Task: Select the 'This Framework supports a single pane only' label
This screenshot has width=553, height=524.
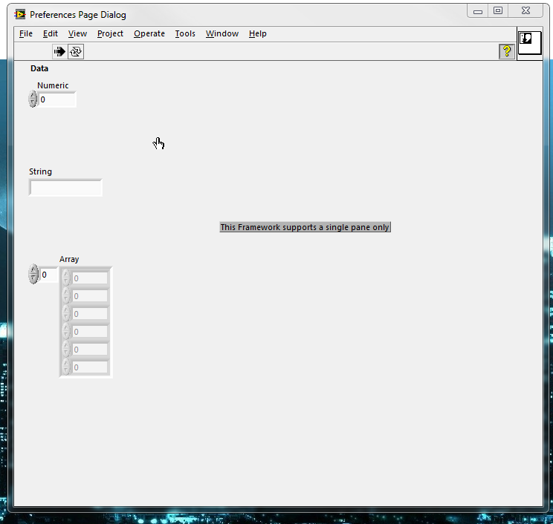Action: [305, 227]
